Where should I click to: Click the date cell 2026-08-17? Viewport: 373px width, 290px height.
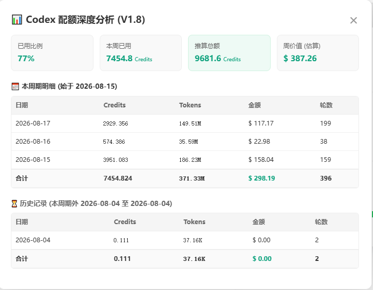(x=33, y=123)
